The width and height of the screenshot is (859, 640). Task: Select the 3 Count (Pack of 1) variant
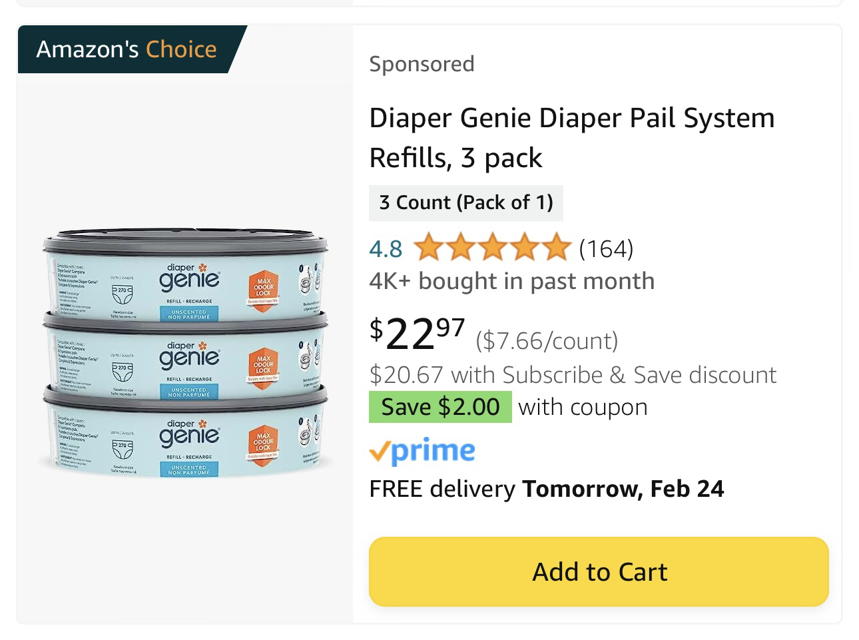click(465, 202)
